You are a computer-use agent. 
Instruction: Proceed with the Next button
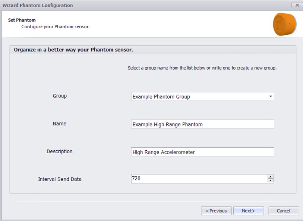pyautogui.click(x=249, y=211)
